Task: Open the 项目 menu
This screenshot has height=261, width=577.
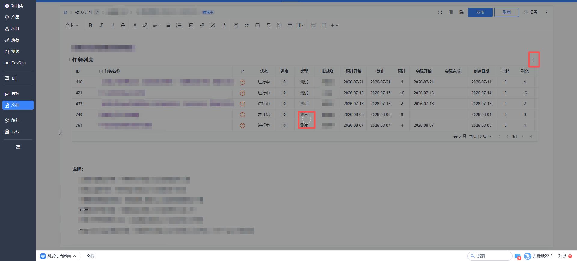Action: tap(18, 29)
